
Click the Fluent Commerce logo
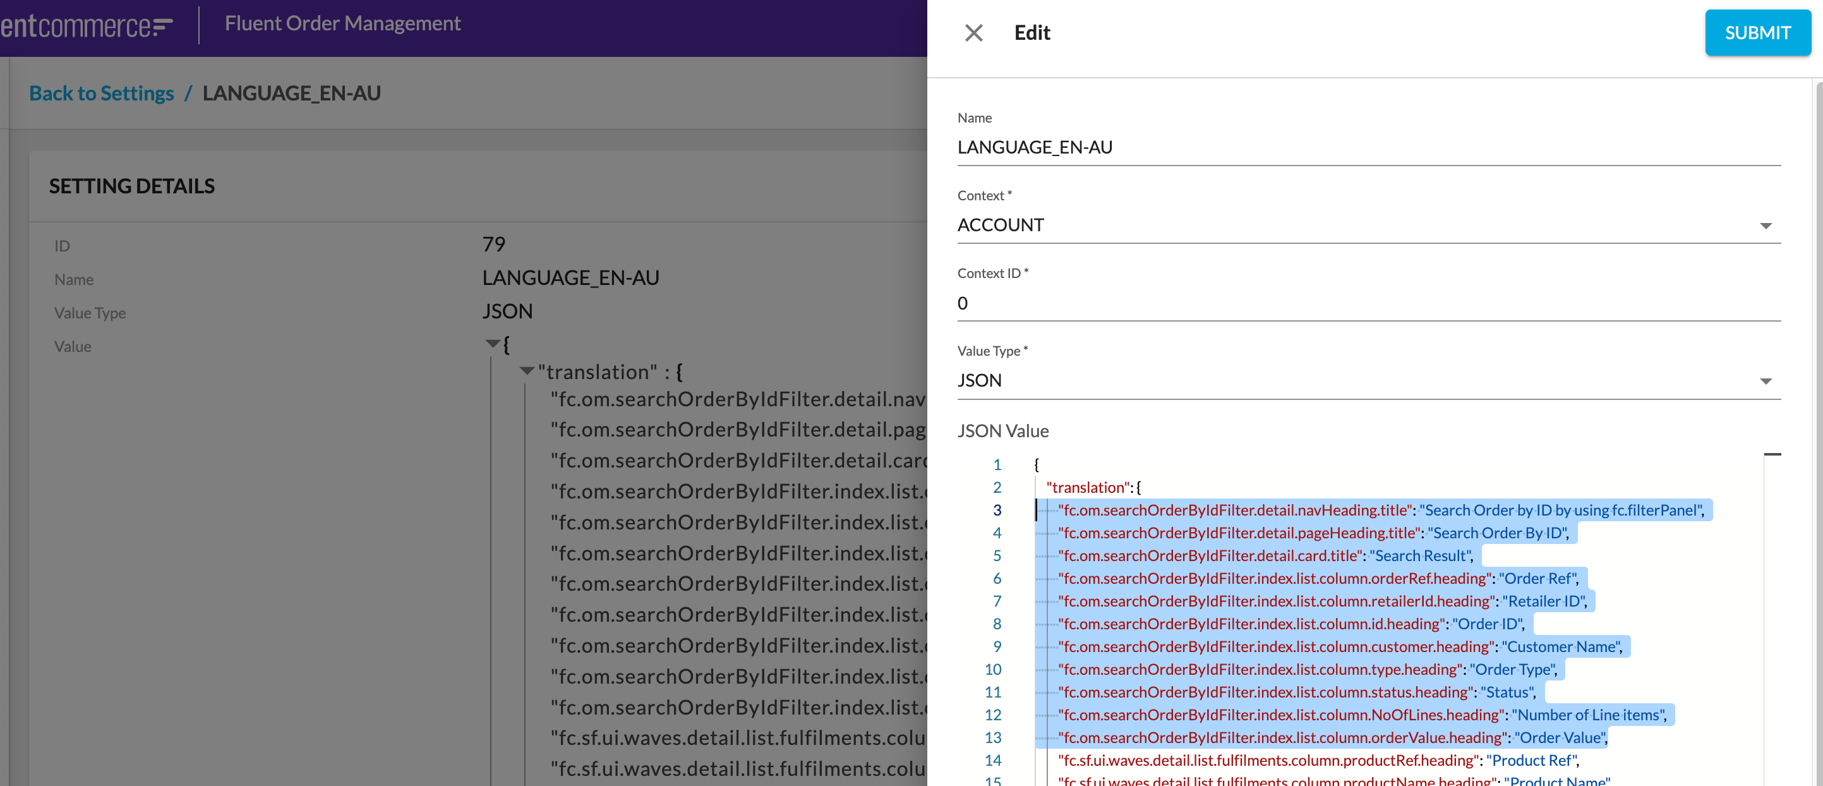coord(87,26)
